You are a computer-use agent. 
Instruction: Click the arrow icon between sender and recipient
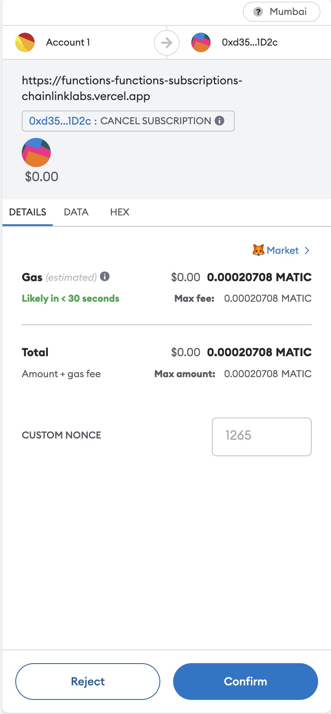(166, 42)
